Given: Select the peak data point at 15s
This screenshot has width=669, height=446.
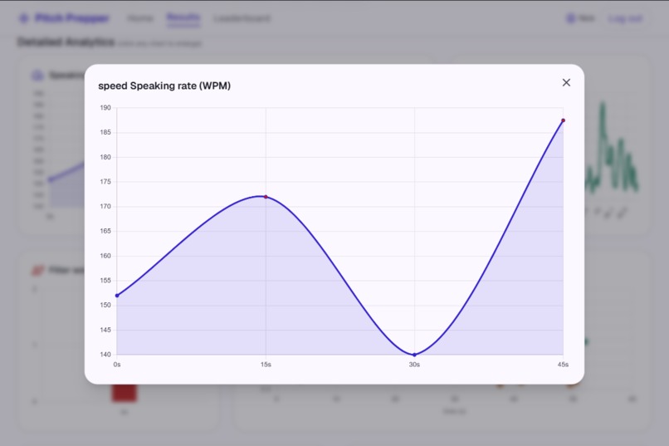Looking at the screenshot, I should (266, 197).
